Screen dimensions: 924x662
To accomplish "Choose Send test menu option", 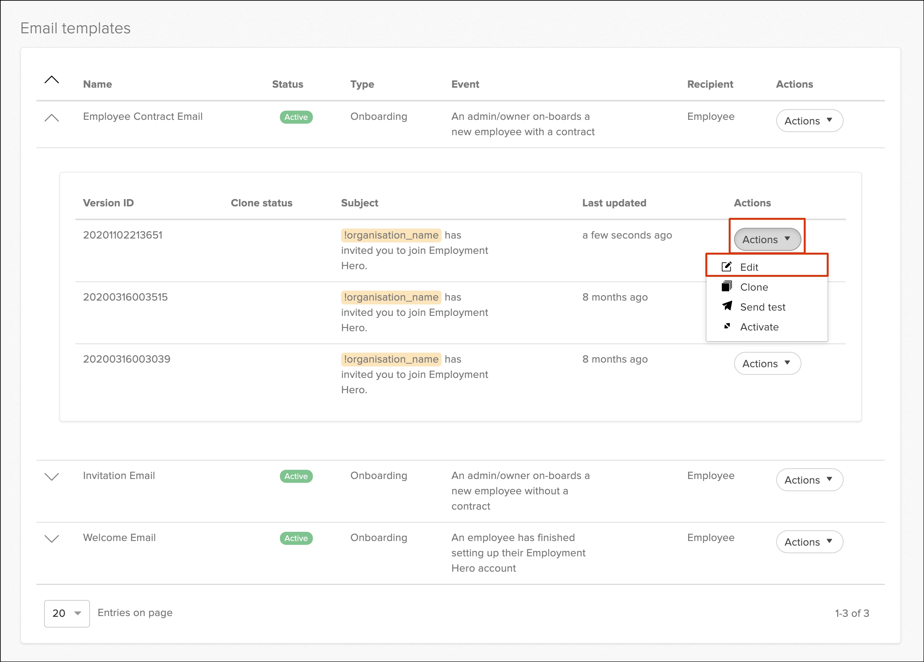I will (x=762, y=307).
